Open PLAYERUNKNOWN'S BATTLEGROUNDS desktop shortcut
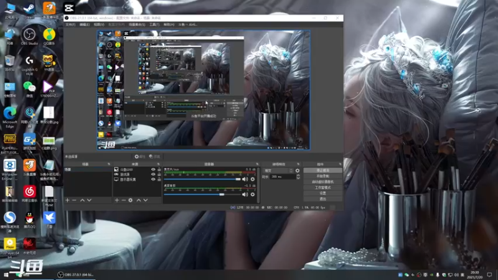498x280 pixels. (9, 144)
